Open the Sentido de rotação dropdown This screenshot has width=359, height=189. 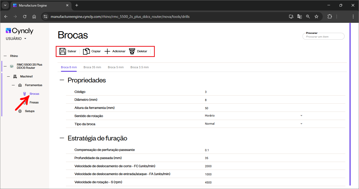click(x=301, y=116)
